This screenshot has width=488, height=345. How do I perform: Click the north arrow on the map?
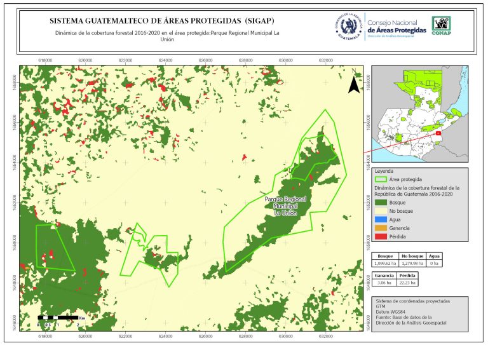(x=355, y=85)
